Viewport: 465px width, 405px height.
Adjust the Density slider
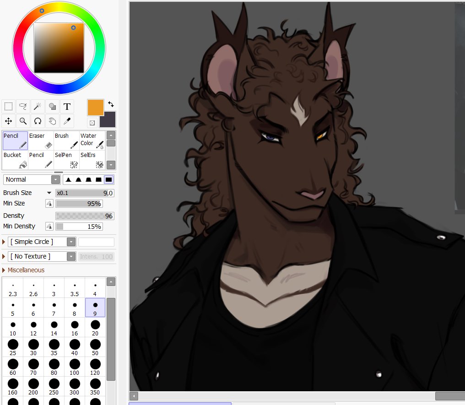[x=85, y=216]
